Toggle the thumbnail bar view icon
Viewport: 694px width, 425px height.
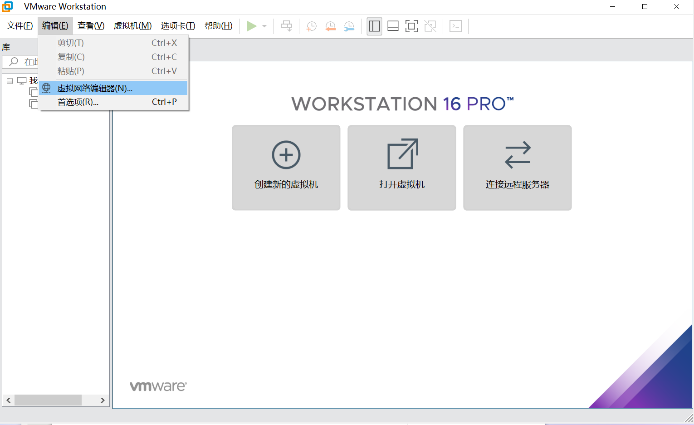coord(393,26)
